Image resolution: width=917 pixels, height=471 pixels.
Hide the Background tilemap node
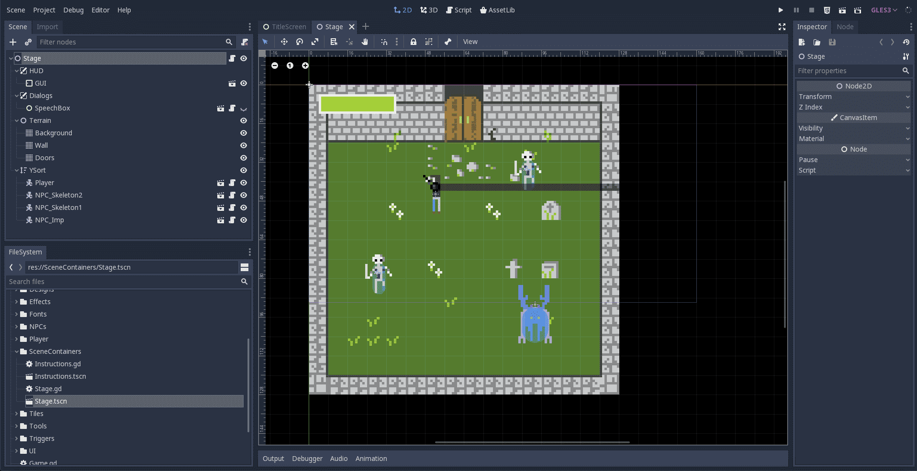(x=244, y=133)
